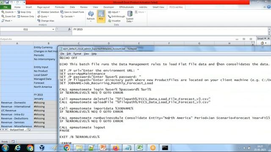Image resolution: width=271 pixels, height=152 pixels.
Task: Click the Adjust data command
Action: point(114,12)
